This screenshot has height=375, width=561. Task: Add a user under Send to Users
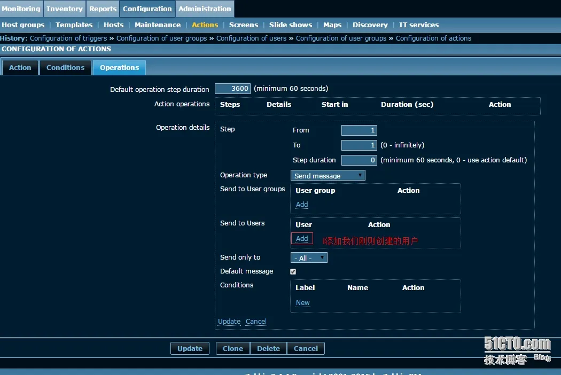tap(302, 239)
